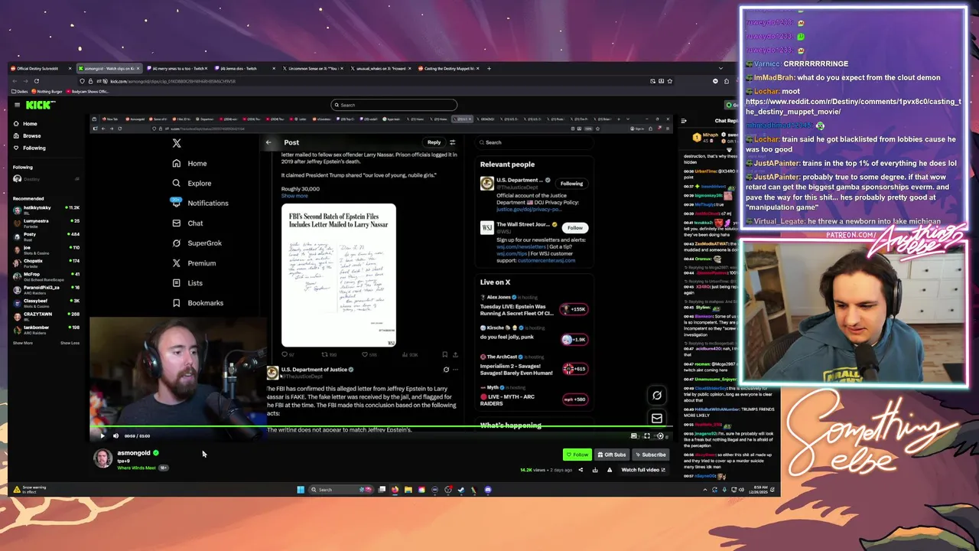Click Show More under recommended channels
The width and height of the screenshot is (979, 551).
pyautogui.click(x=23, y=343)
